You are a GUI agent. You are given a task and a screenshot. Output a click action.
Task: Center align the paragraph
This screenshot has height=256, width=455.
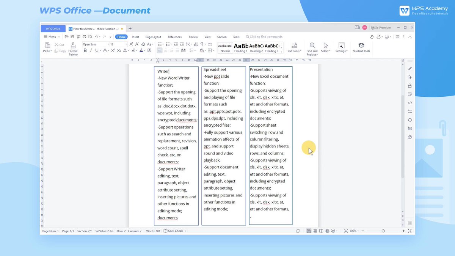[x=166, y=50]
